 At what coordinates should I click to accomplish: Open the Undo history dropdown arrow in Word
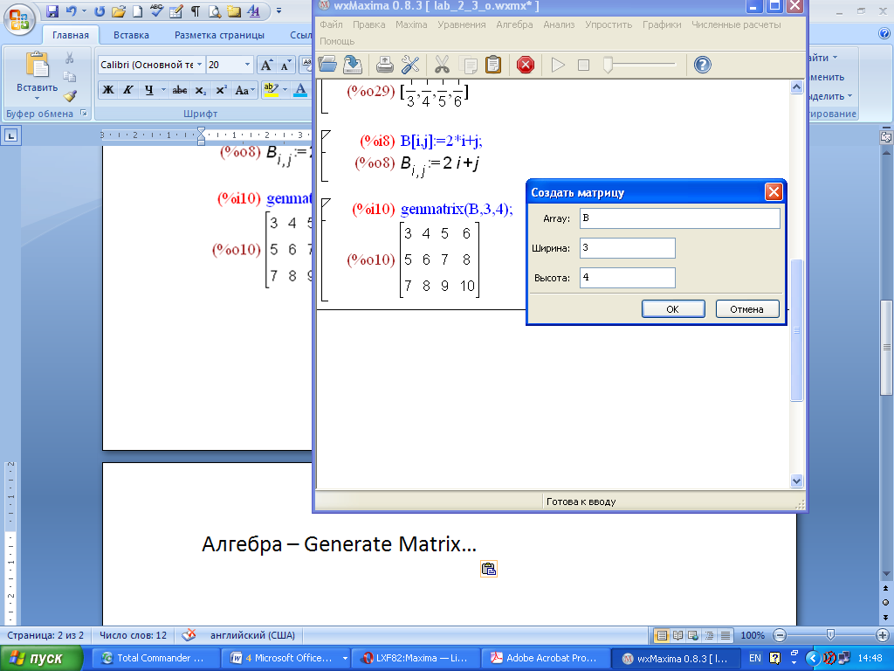coord(85,10)
